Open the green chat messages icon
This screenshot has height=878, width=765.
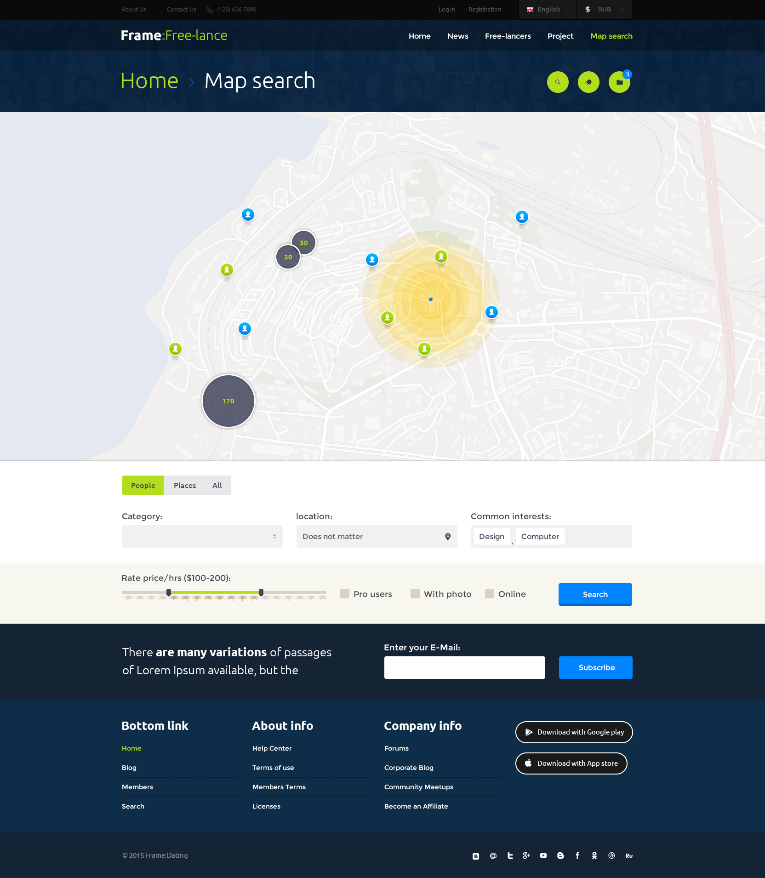tap(588, 82)
